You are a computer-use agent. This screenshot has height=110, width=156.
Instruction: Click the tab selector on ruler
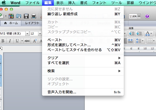pos(1,49)
